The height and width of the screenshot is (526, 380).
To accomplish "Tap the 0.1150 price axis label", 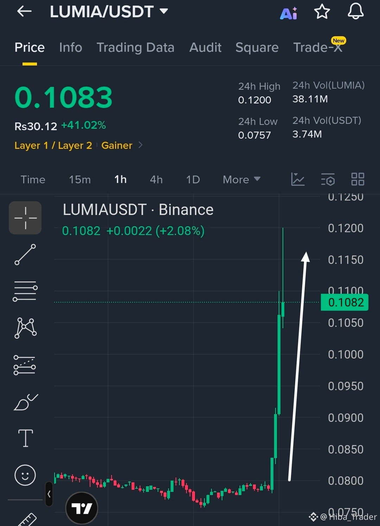I will click(x=346, y=260).
